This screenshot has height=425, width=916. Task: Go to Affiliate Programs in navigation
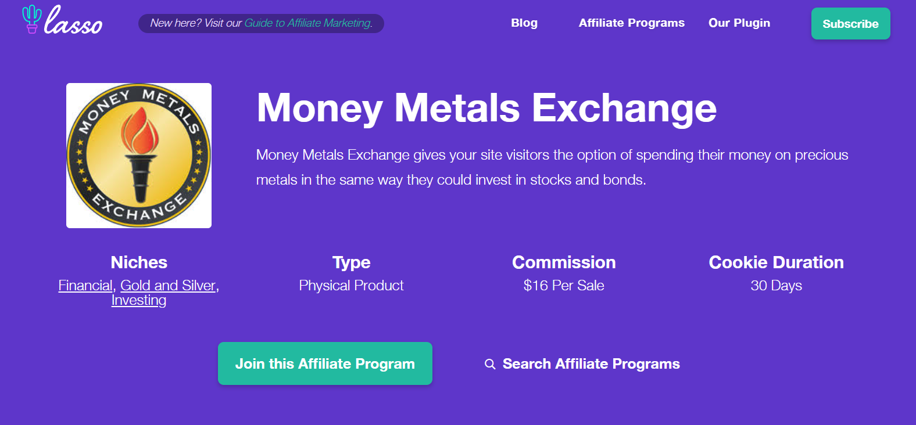pos(632,23)
